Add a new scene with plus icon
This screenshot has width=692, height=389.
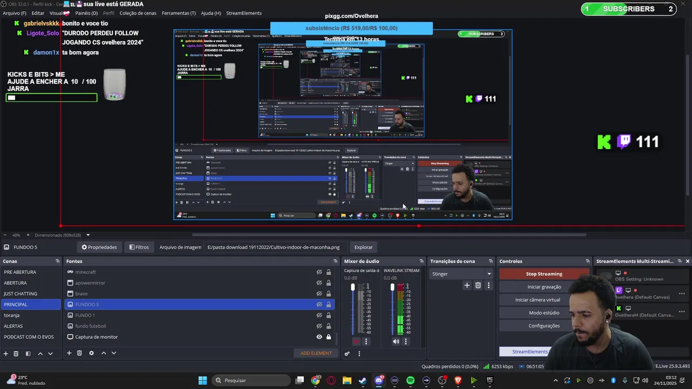click(6, 353)
